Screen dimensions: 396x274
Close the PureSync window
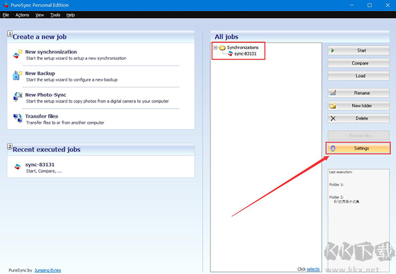[388, 5]
